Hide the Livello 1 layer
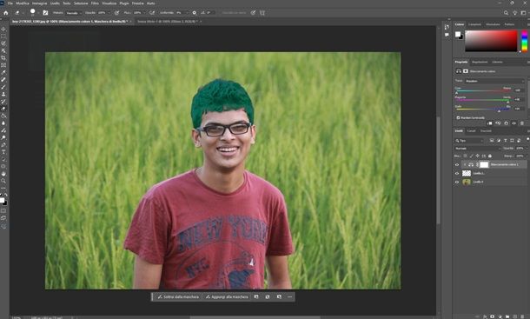 457,173
